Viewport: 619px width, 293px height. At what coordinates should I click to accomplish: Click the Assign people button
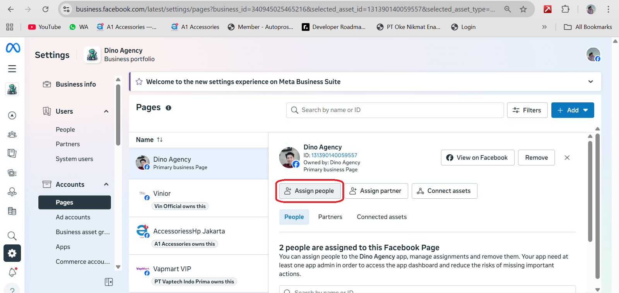coord(309,191)
